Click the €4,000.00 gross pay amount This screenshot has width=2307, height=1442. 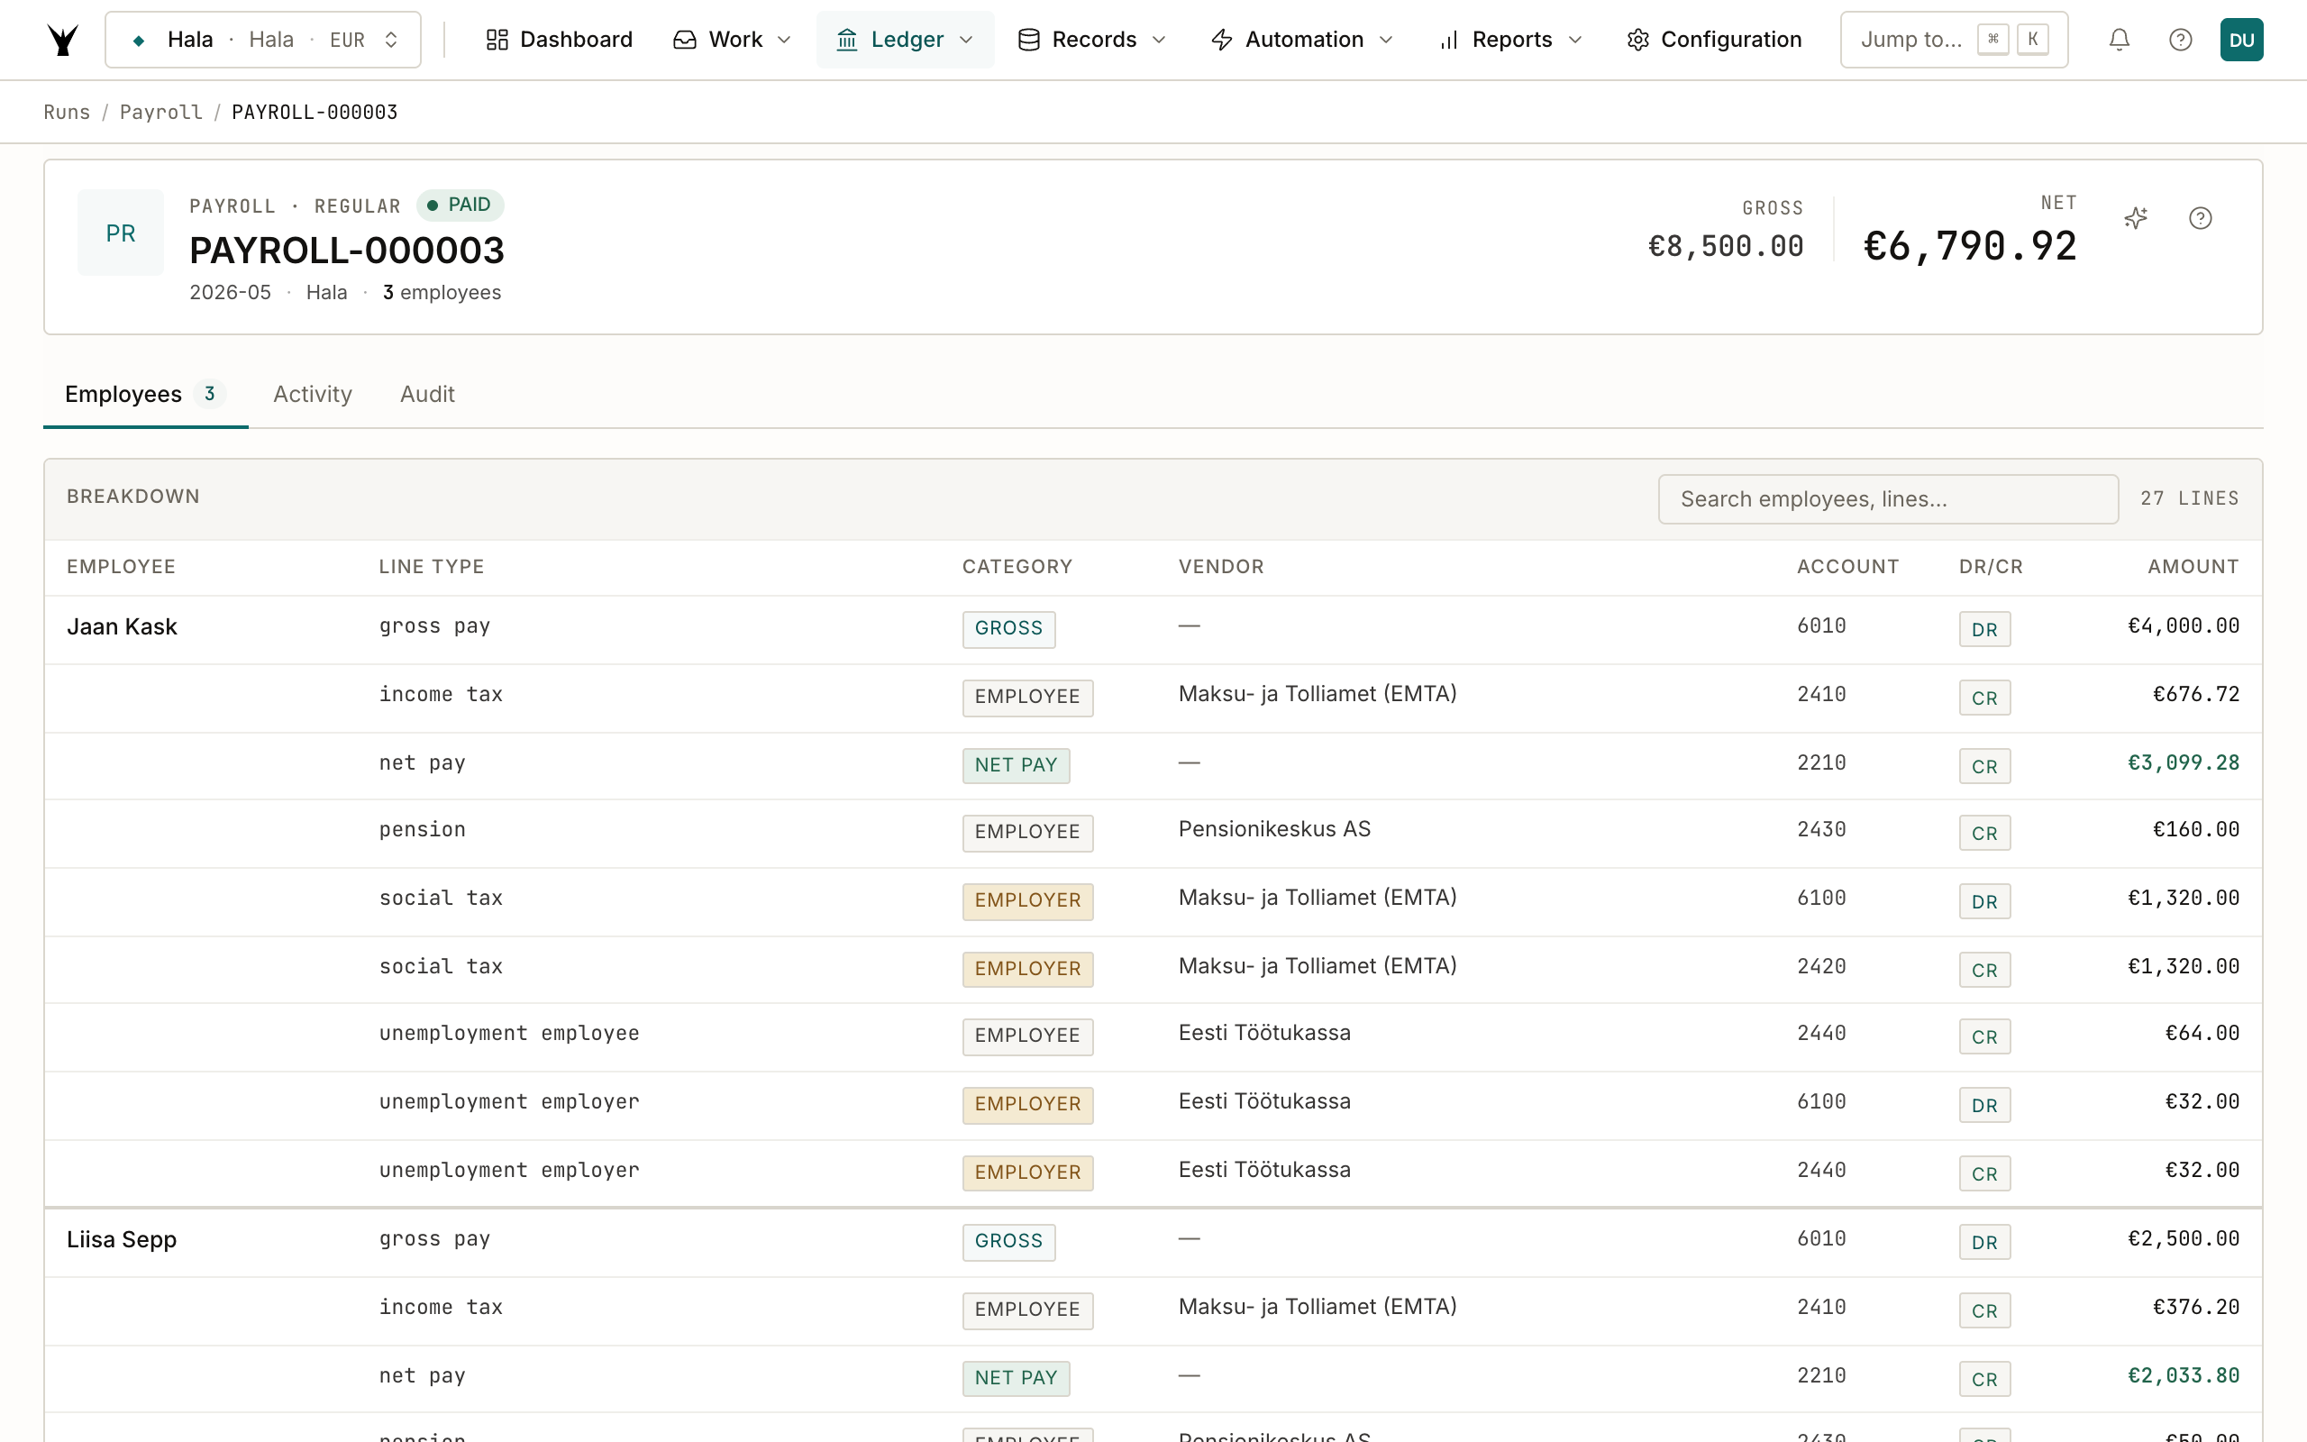click(x=2183, y=626)
